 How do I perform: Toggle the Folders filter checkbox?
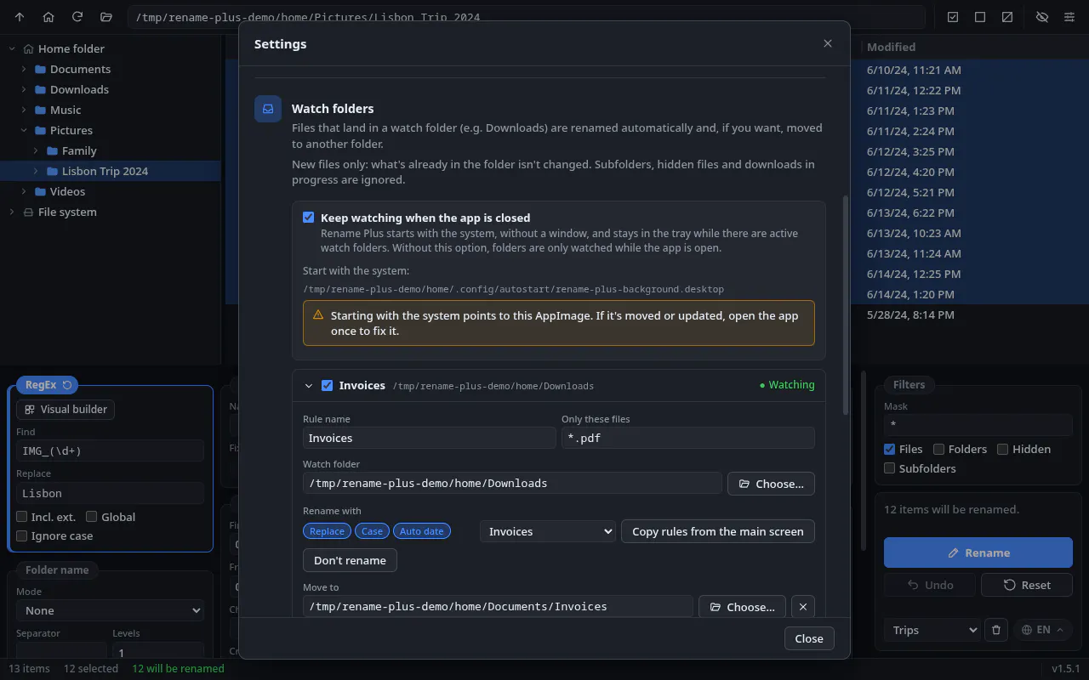point(939,449)
